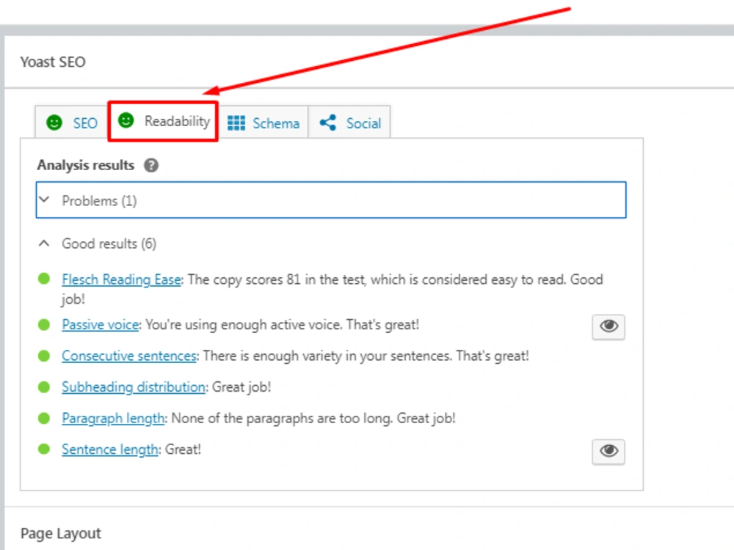Viewport: 734px width, 550px height.
Task: Click green bullet beside Flesch Reading Ease
Action: tap(44, 279)
